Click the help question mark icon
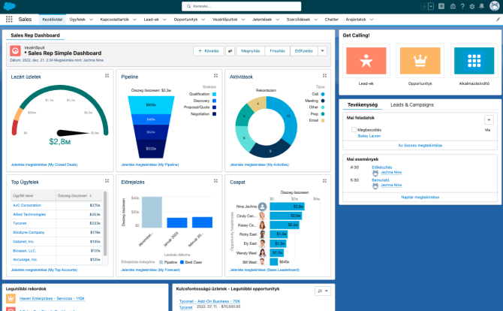Viewport: 503px width, 311px height. pos(462,6)
